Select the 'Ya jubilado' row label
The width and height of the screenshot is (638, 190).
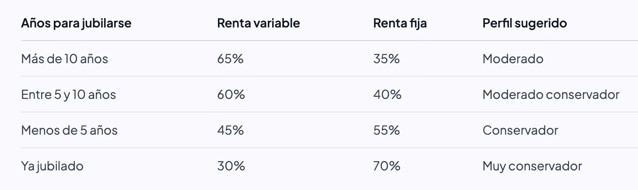(x=52, y=166)
